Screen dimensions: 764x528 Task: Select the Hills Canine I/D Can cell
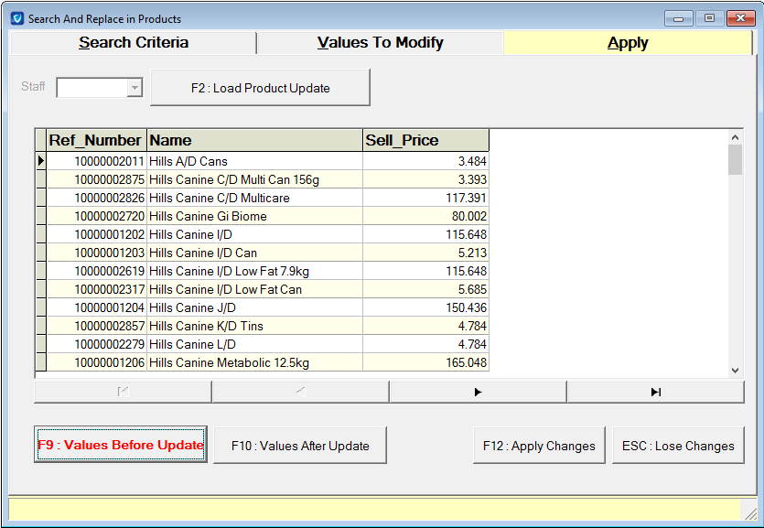[x=255, y=253]
